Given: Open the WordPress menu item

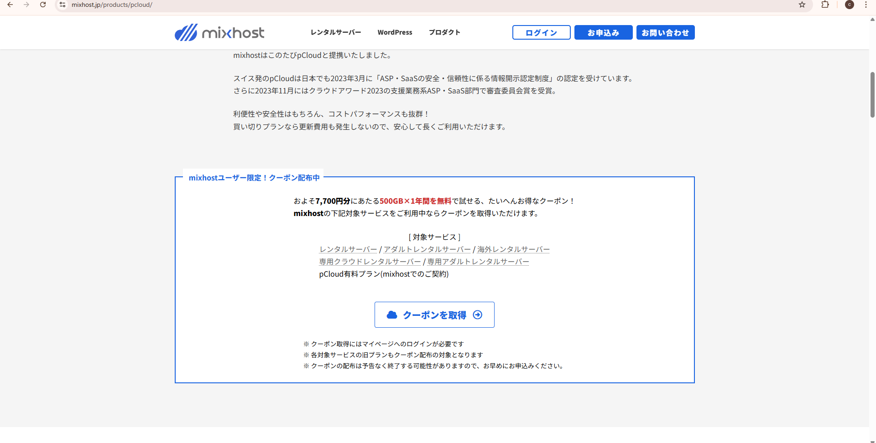Looking at the screenshot, I should click(395, 32).
